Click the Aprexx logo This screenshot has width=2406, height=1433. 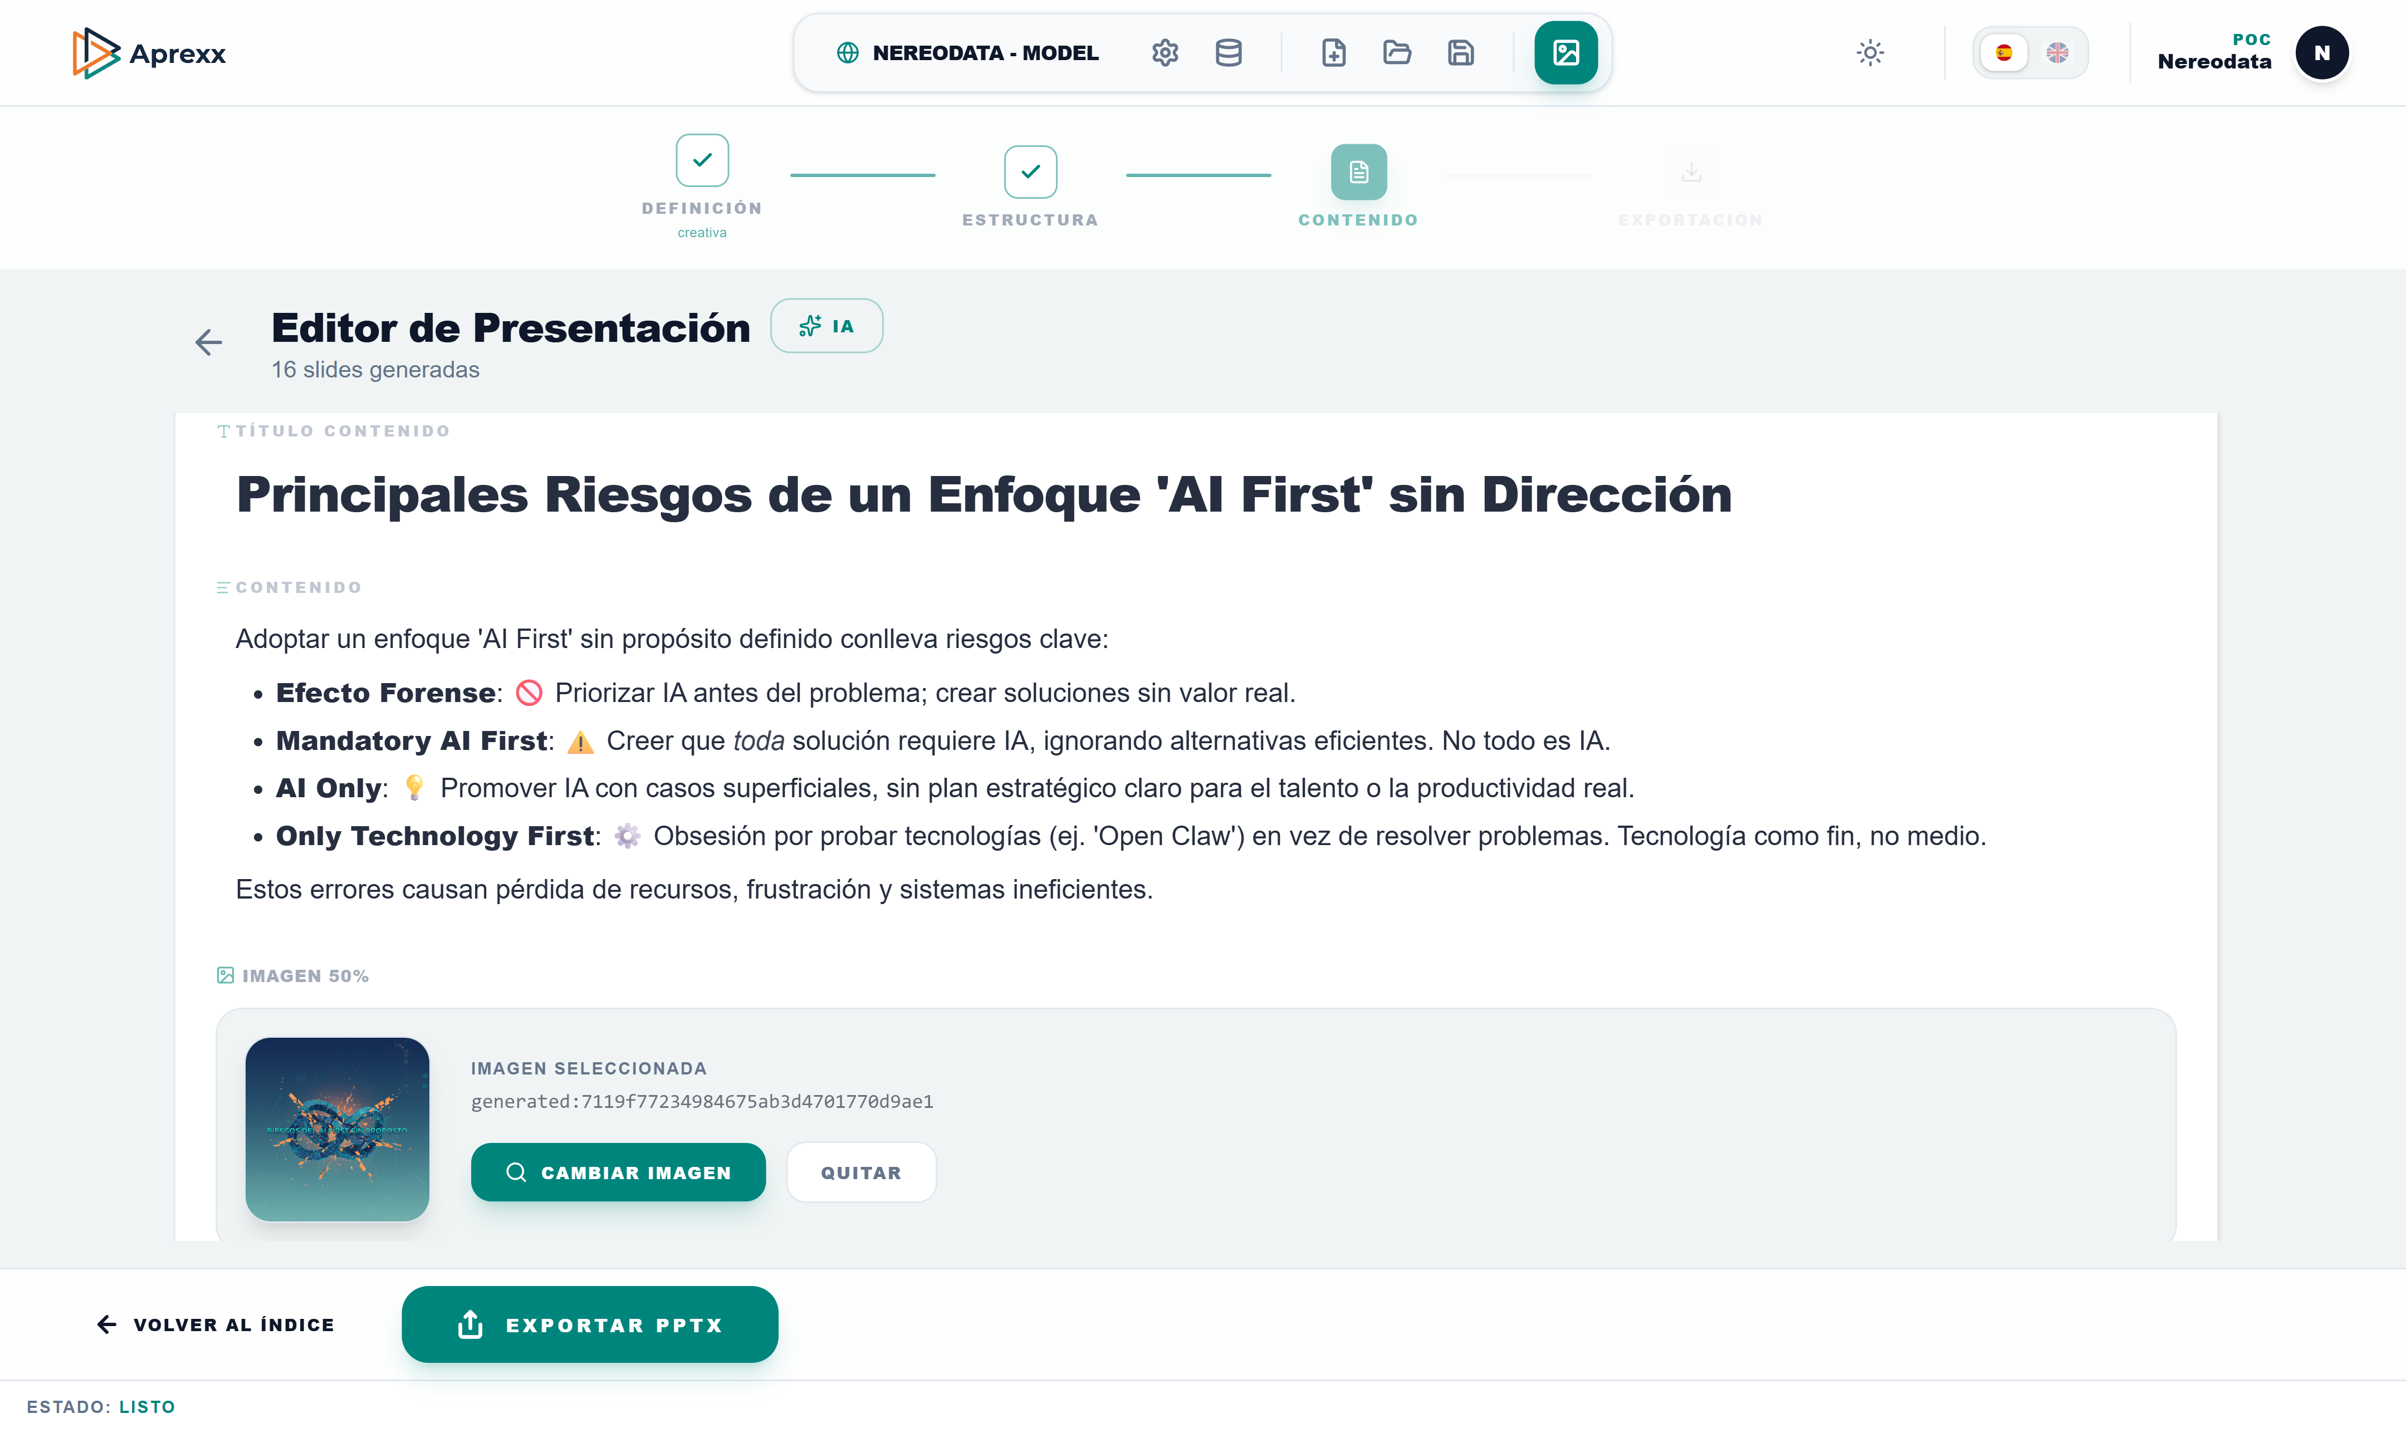(150, 53)
